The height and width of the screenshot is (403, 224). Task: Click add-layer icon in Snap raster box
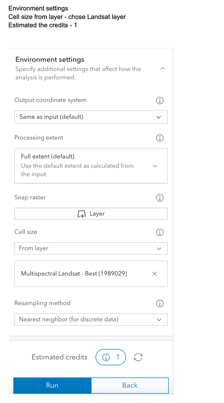click(81, 214)
